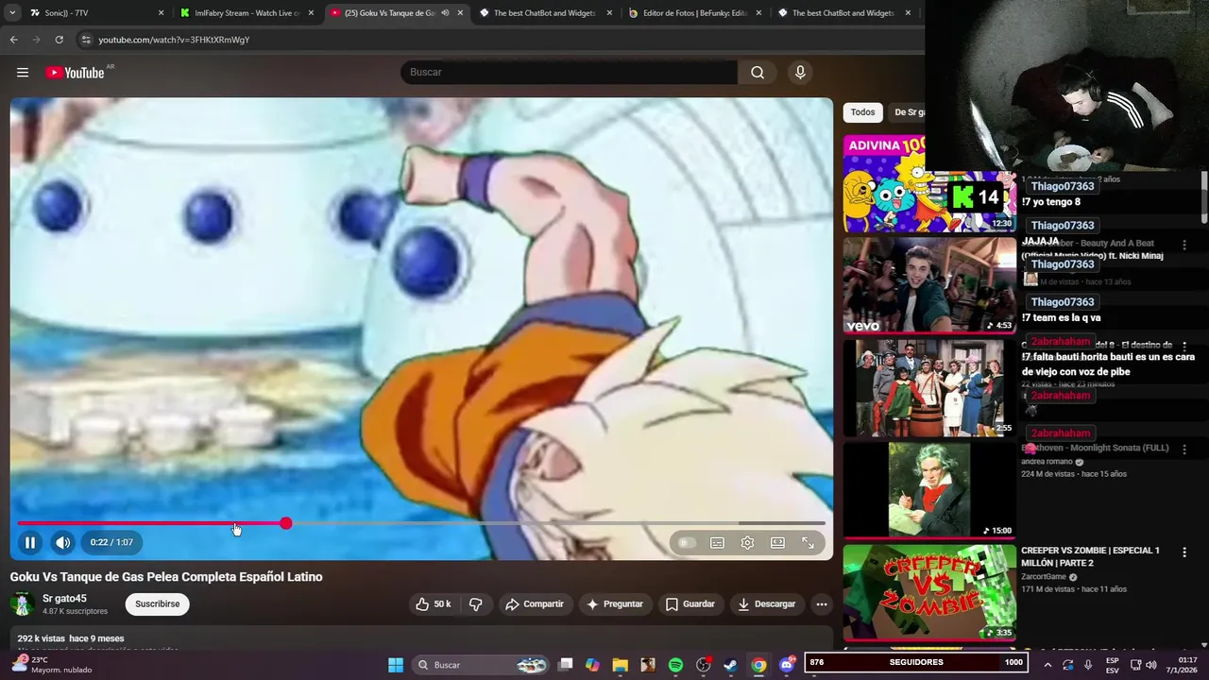Switch to theater mode

coord(777,543)
